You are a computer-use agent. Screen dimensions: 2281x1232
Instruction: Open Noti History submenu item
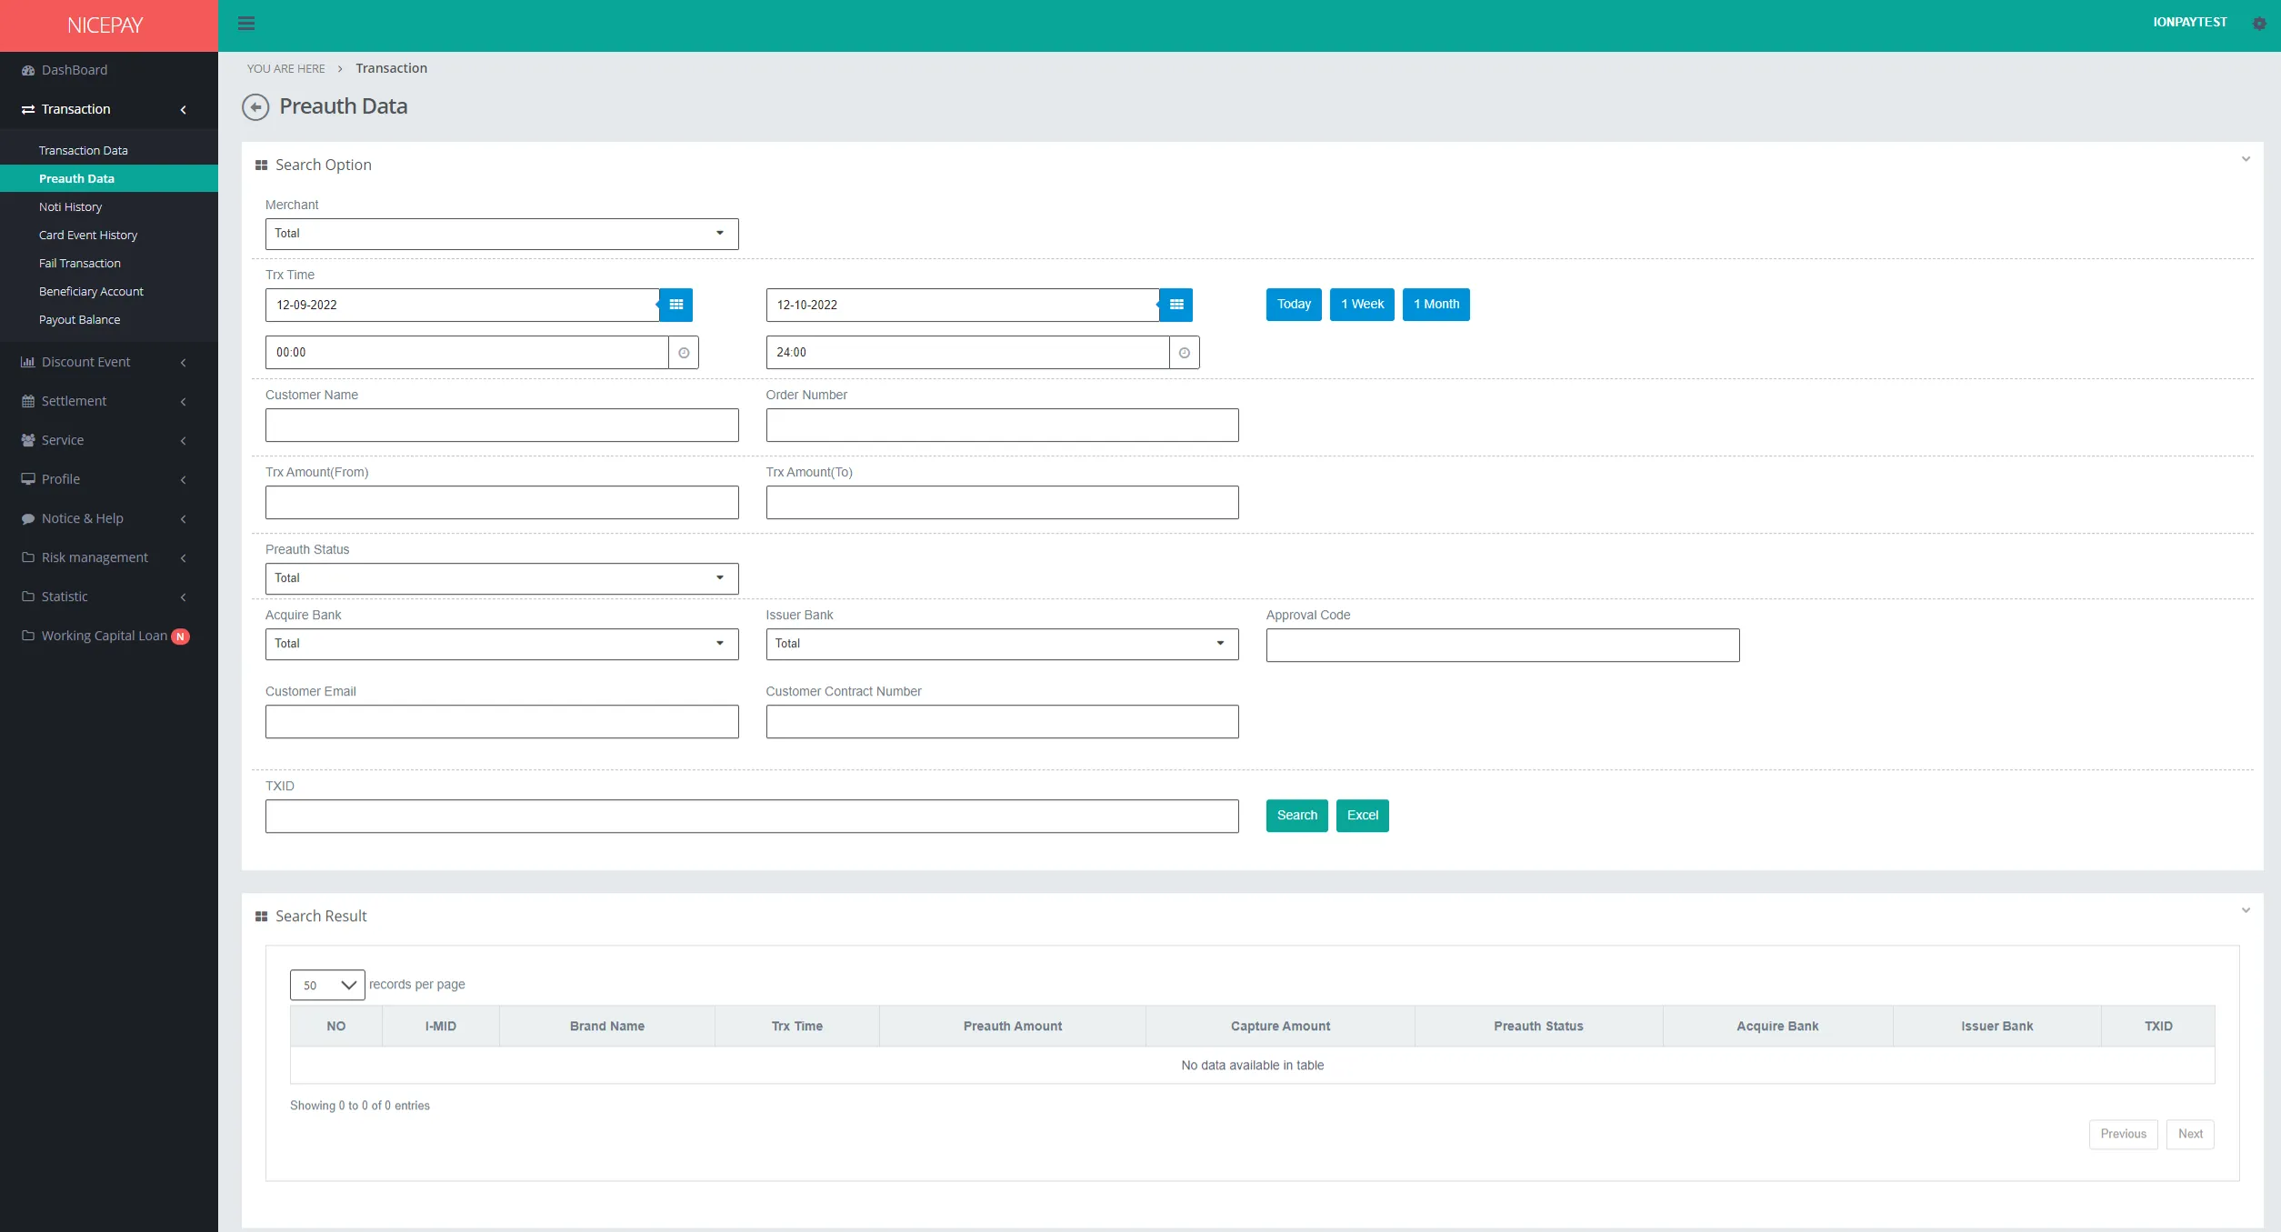70,207
